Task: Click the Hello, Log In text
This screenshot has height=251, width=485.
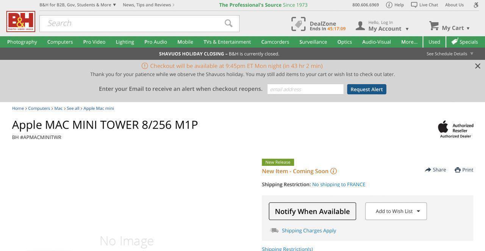Action: tap(380, 22)
